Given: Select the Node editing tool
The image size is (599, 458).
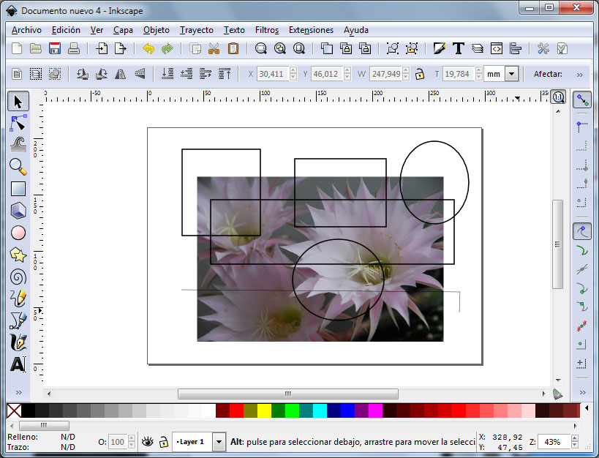Looking at the screenshot, I should pos(18,123).
